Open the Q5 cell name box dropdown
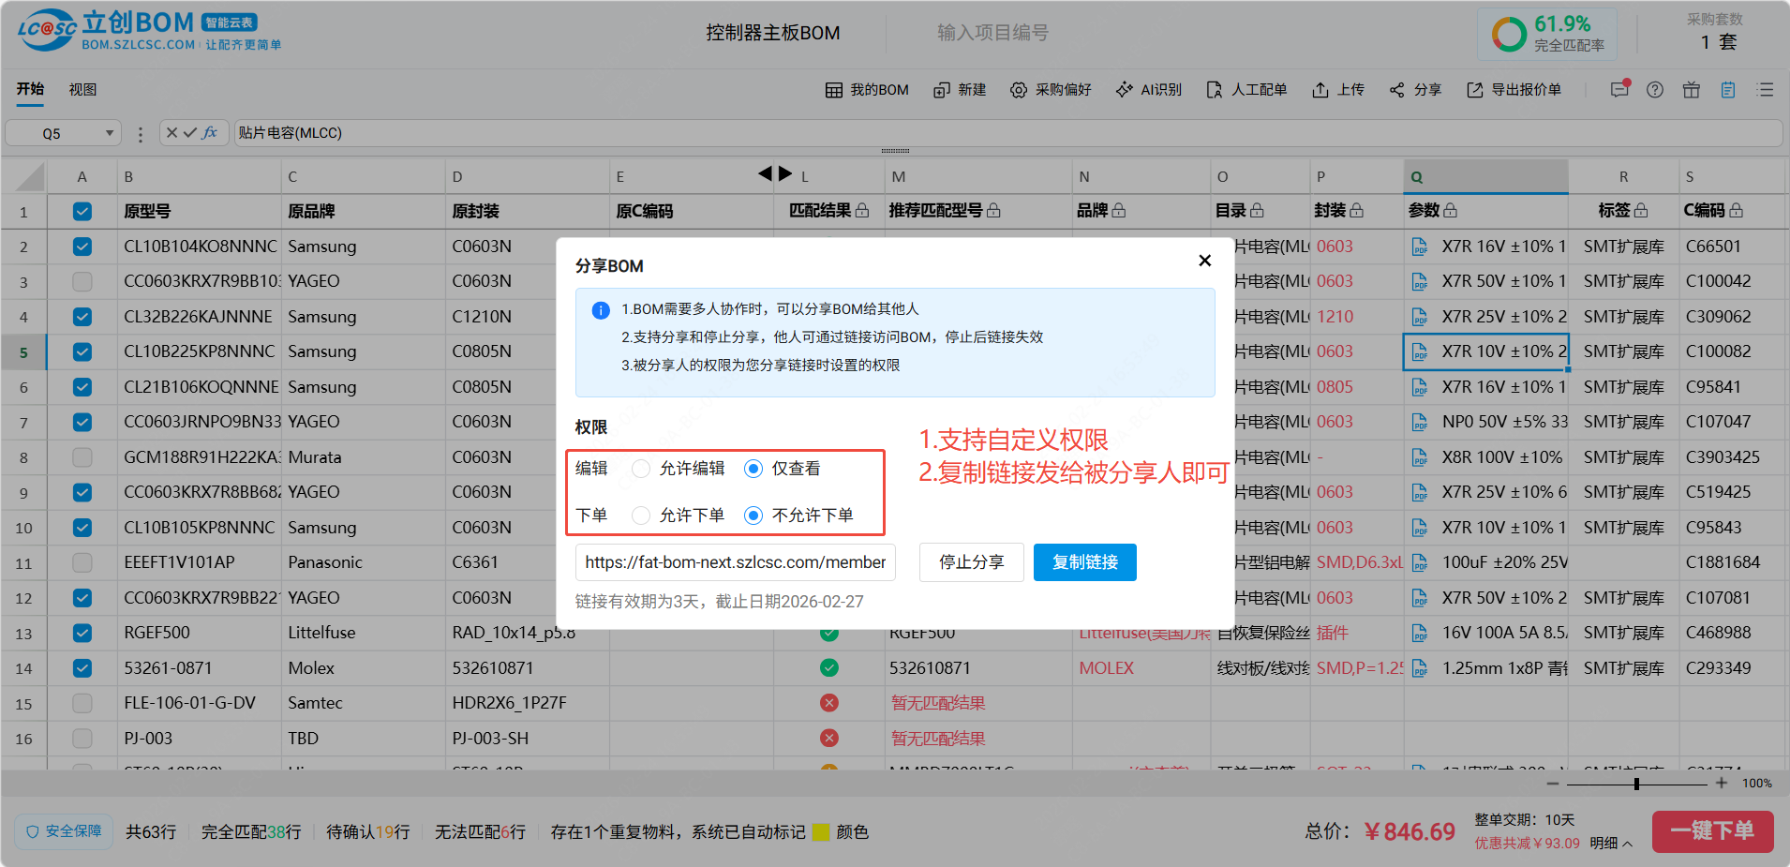 click(110, 133)
